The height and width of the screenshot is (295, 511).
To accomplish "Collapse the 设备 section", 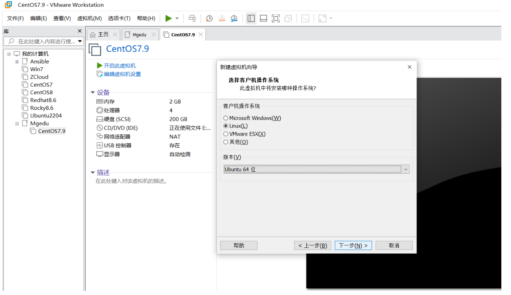I will pos(93,93).
